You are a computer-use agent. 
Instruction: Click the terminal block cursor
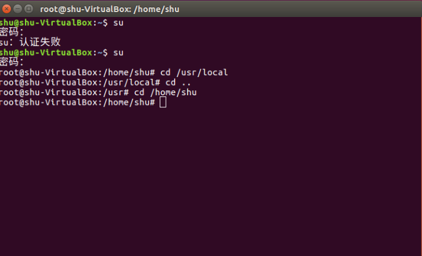(x=163, y=102)
